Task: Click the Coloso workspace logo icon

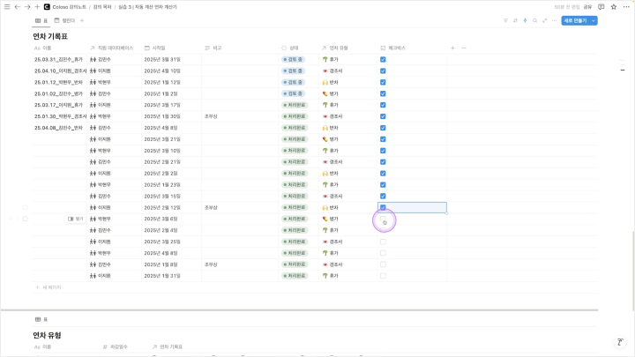Action: pyautogui.click(x=47, y=7)
